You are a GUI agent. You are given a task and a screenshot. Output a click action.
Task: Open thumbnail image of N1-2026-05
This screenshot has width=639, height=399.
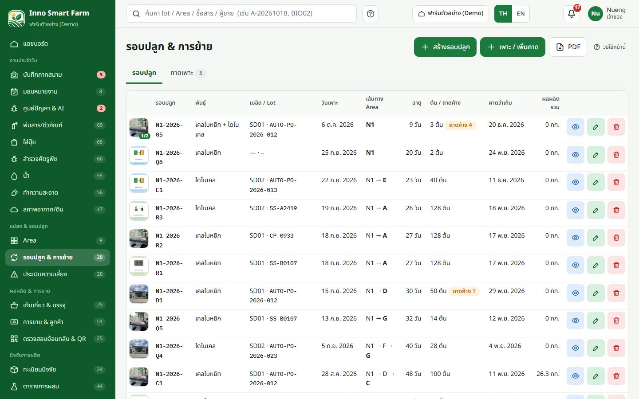139,128
